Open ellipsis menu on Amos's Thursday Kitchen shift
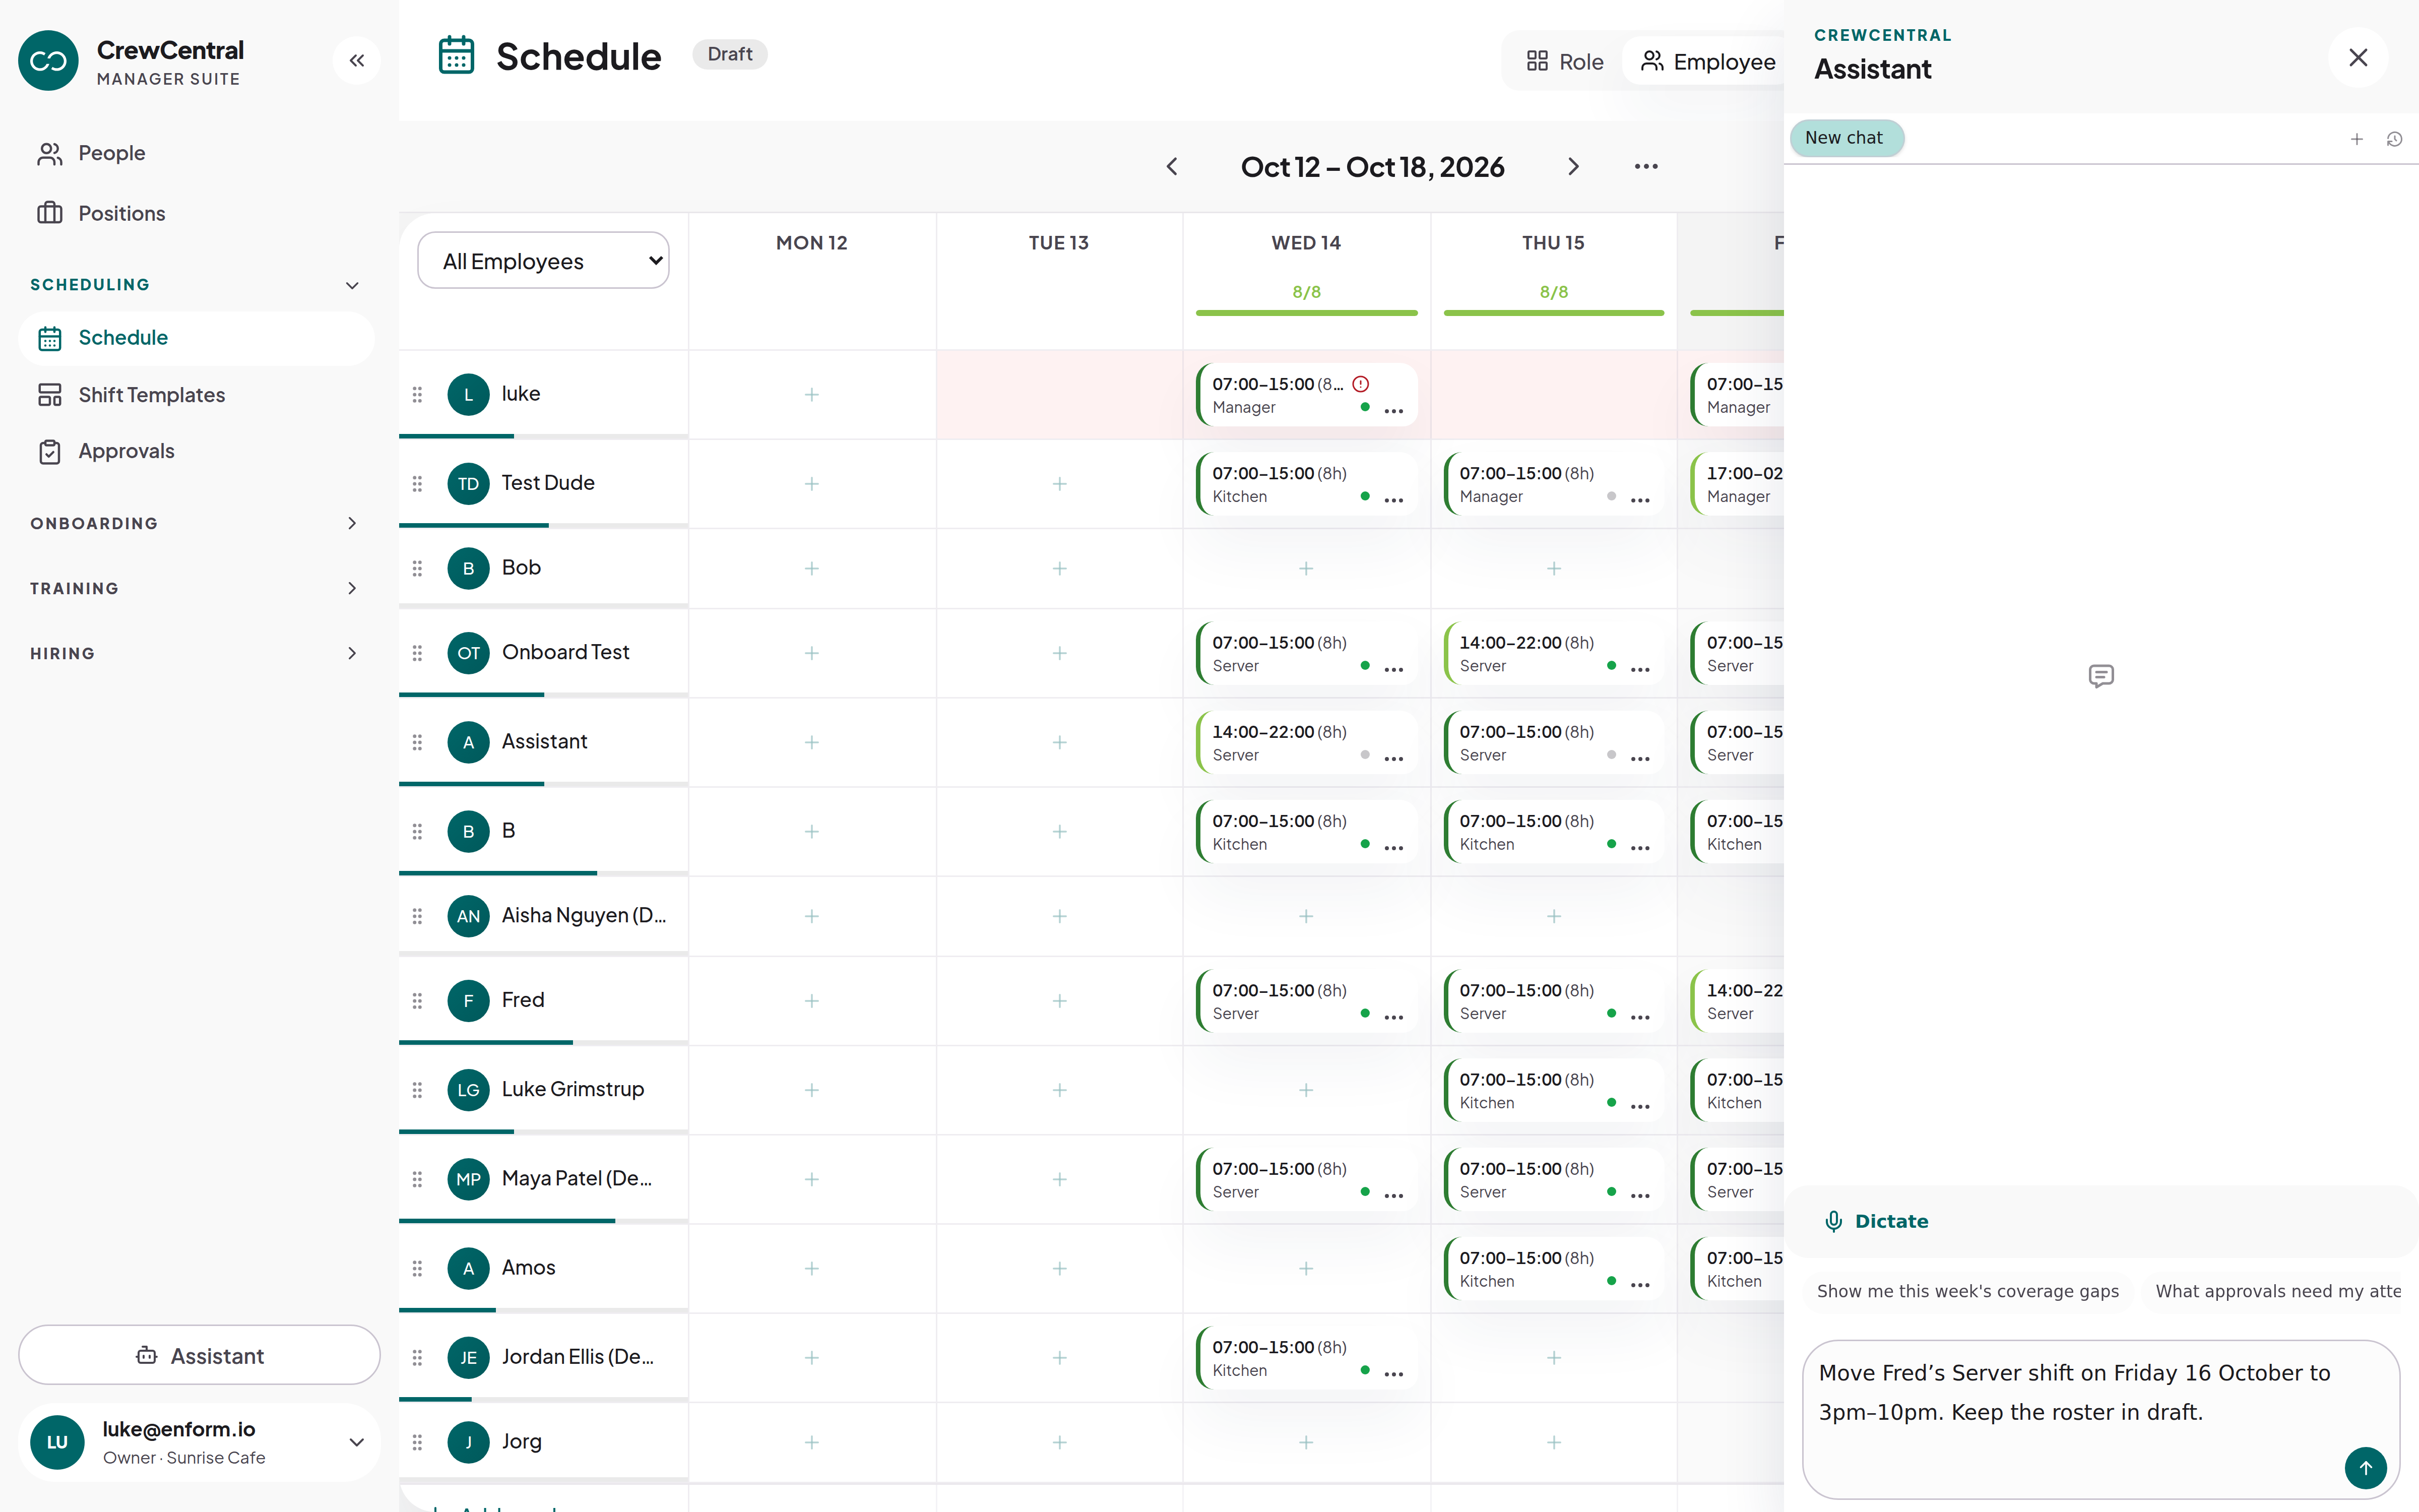Screen dimensions: 2419x1512 click(1640, 1285)
